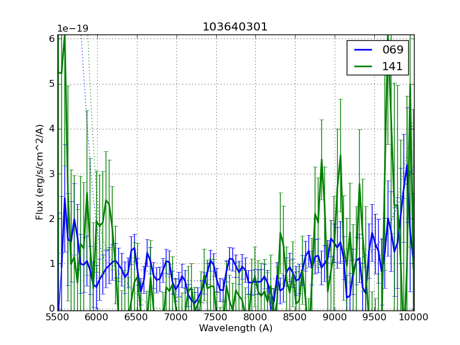Screen dimensions: 460x345
Task: Click the y-axis tick label 5
Action: click(52, 84)
